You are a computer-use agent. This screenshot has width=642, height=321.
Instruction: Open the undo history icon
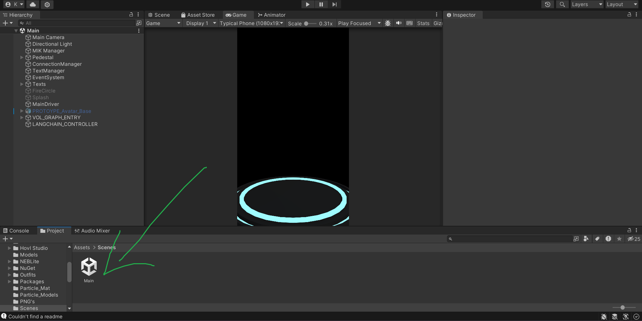[547, 4]
